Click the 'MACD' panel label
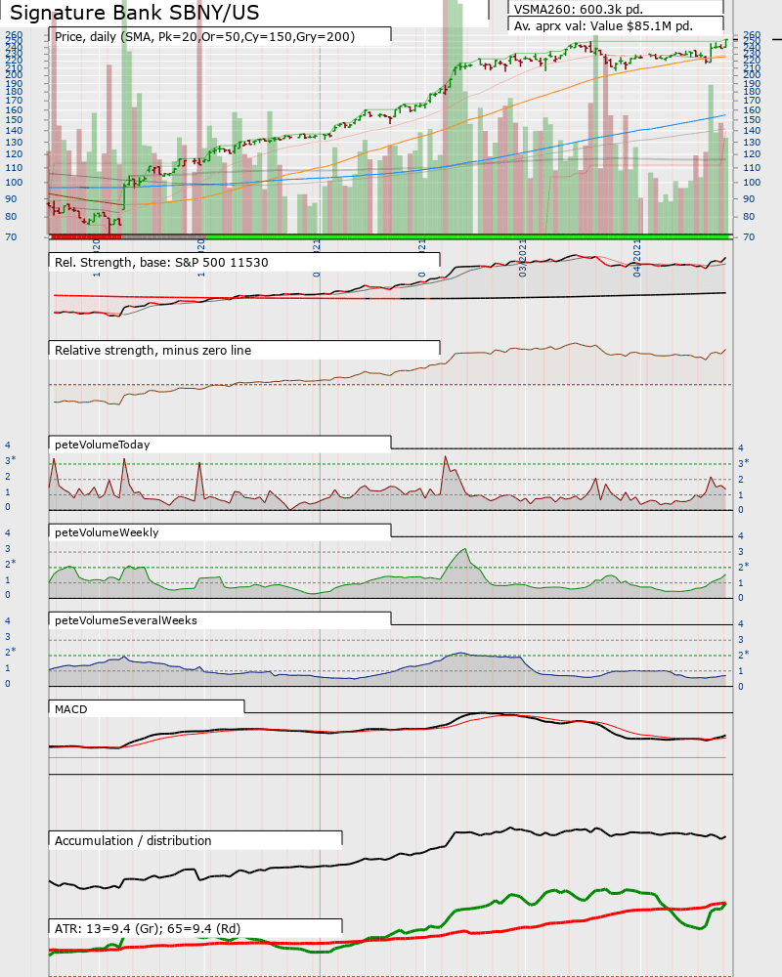782x977 pixels. pyautogui.click(x=71, y=709)
